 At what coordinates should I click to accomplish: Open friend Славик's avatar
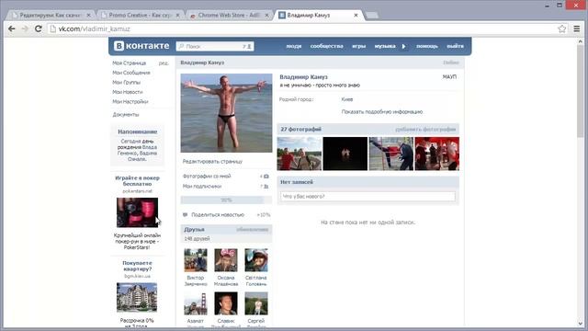(226, 303)
